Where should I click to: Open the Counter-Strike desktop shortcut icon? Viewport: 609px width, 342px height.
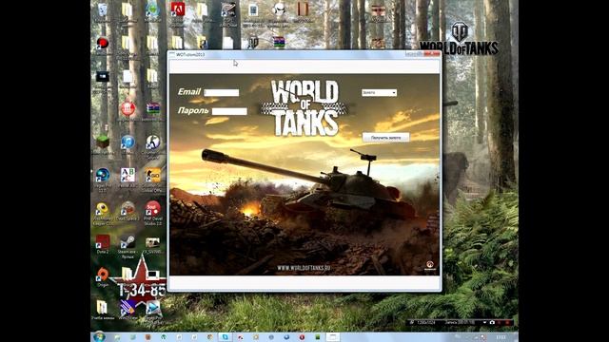click(152, 142)
